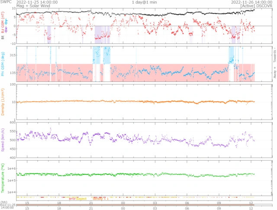277x210 pixels.
Task: Click the Density (1/cm³) axis label
Action: point(3,102)
